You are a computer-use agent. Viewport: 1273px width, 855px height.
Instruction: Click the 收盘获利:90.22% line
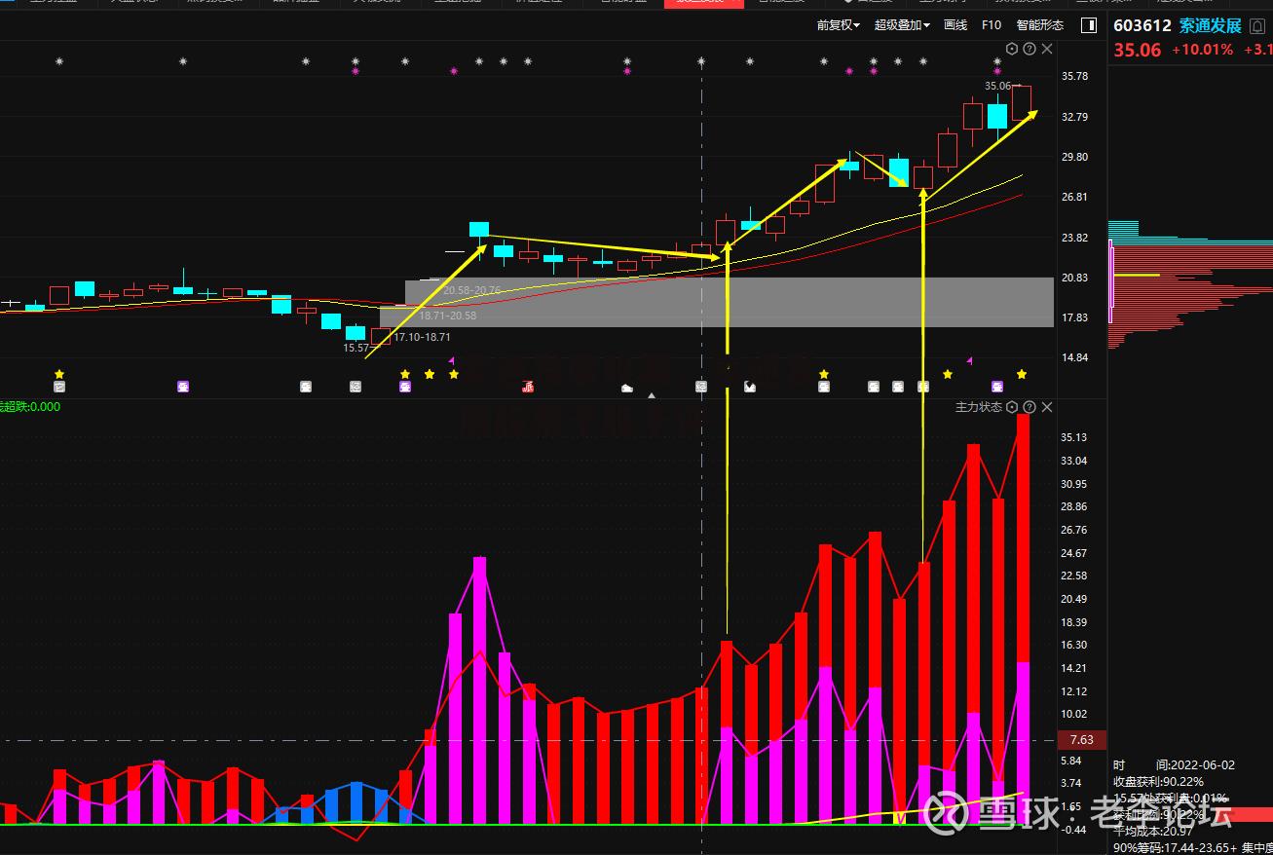click(x=1158, y=781)
